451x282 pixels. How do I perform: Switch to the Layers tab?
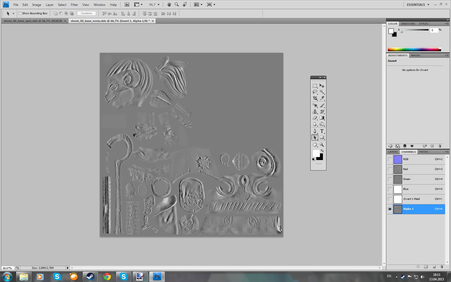(x=393, y=152)
